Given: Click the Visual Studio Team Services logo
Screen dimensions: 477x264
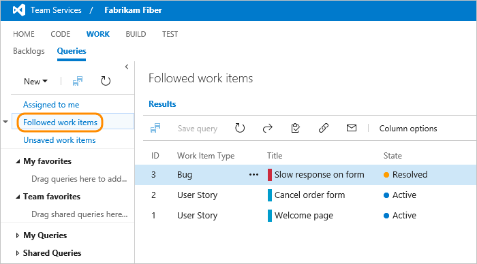Looking at the screenshot, I should tap(19, 10).
